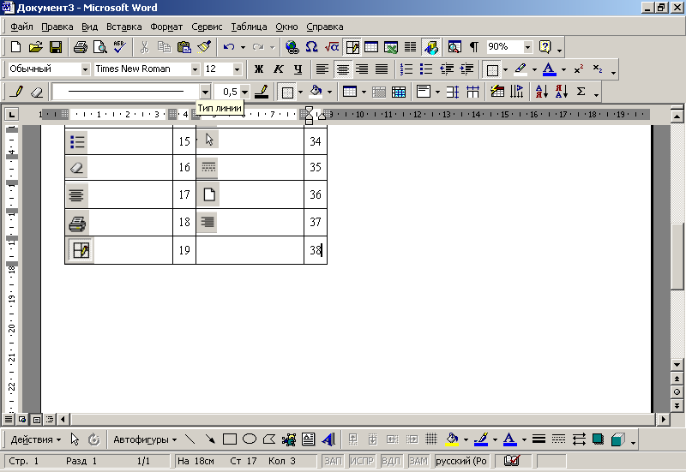Toggle the numbered list
Viewport: 686px width, 472px height.
click(406, 69)
